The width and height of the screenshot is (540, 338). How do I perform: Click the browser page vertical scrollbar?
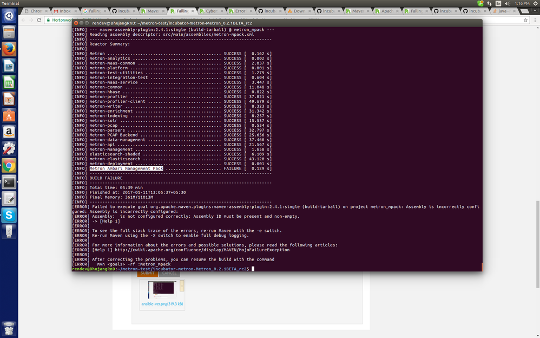538,244
